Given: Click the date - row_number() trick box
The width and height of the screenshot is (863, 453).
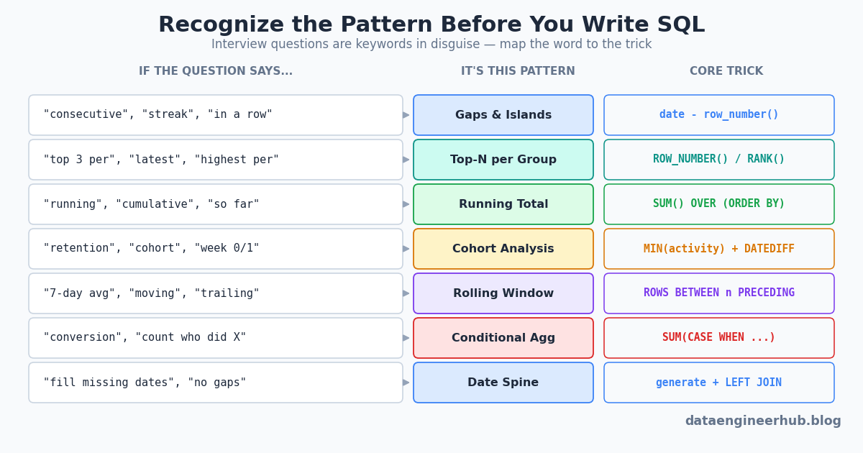Looking at the screenshot, I should tap(719, 115).
